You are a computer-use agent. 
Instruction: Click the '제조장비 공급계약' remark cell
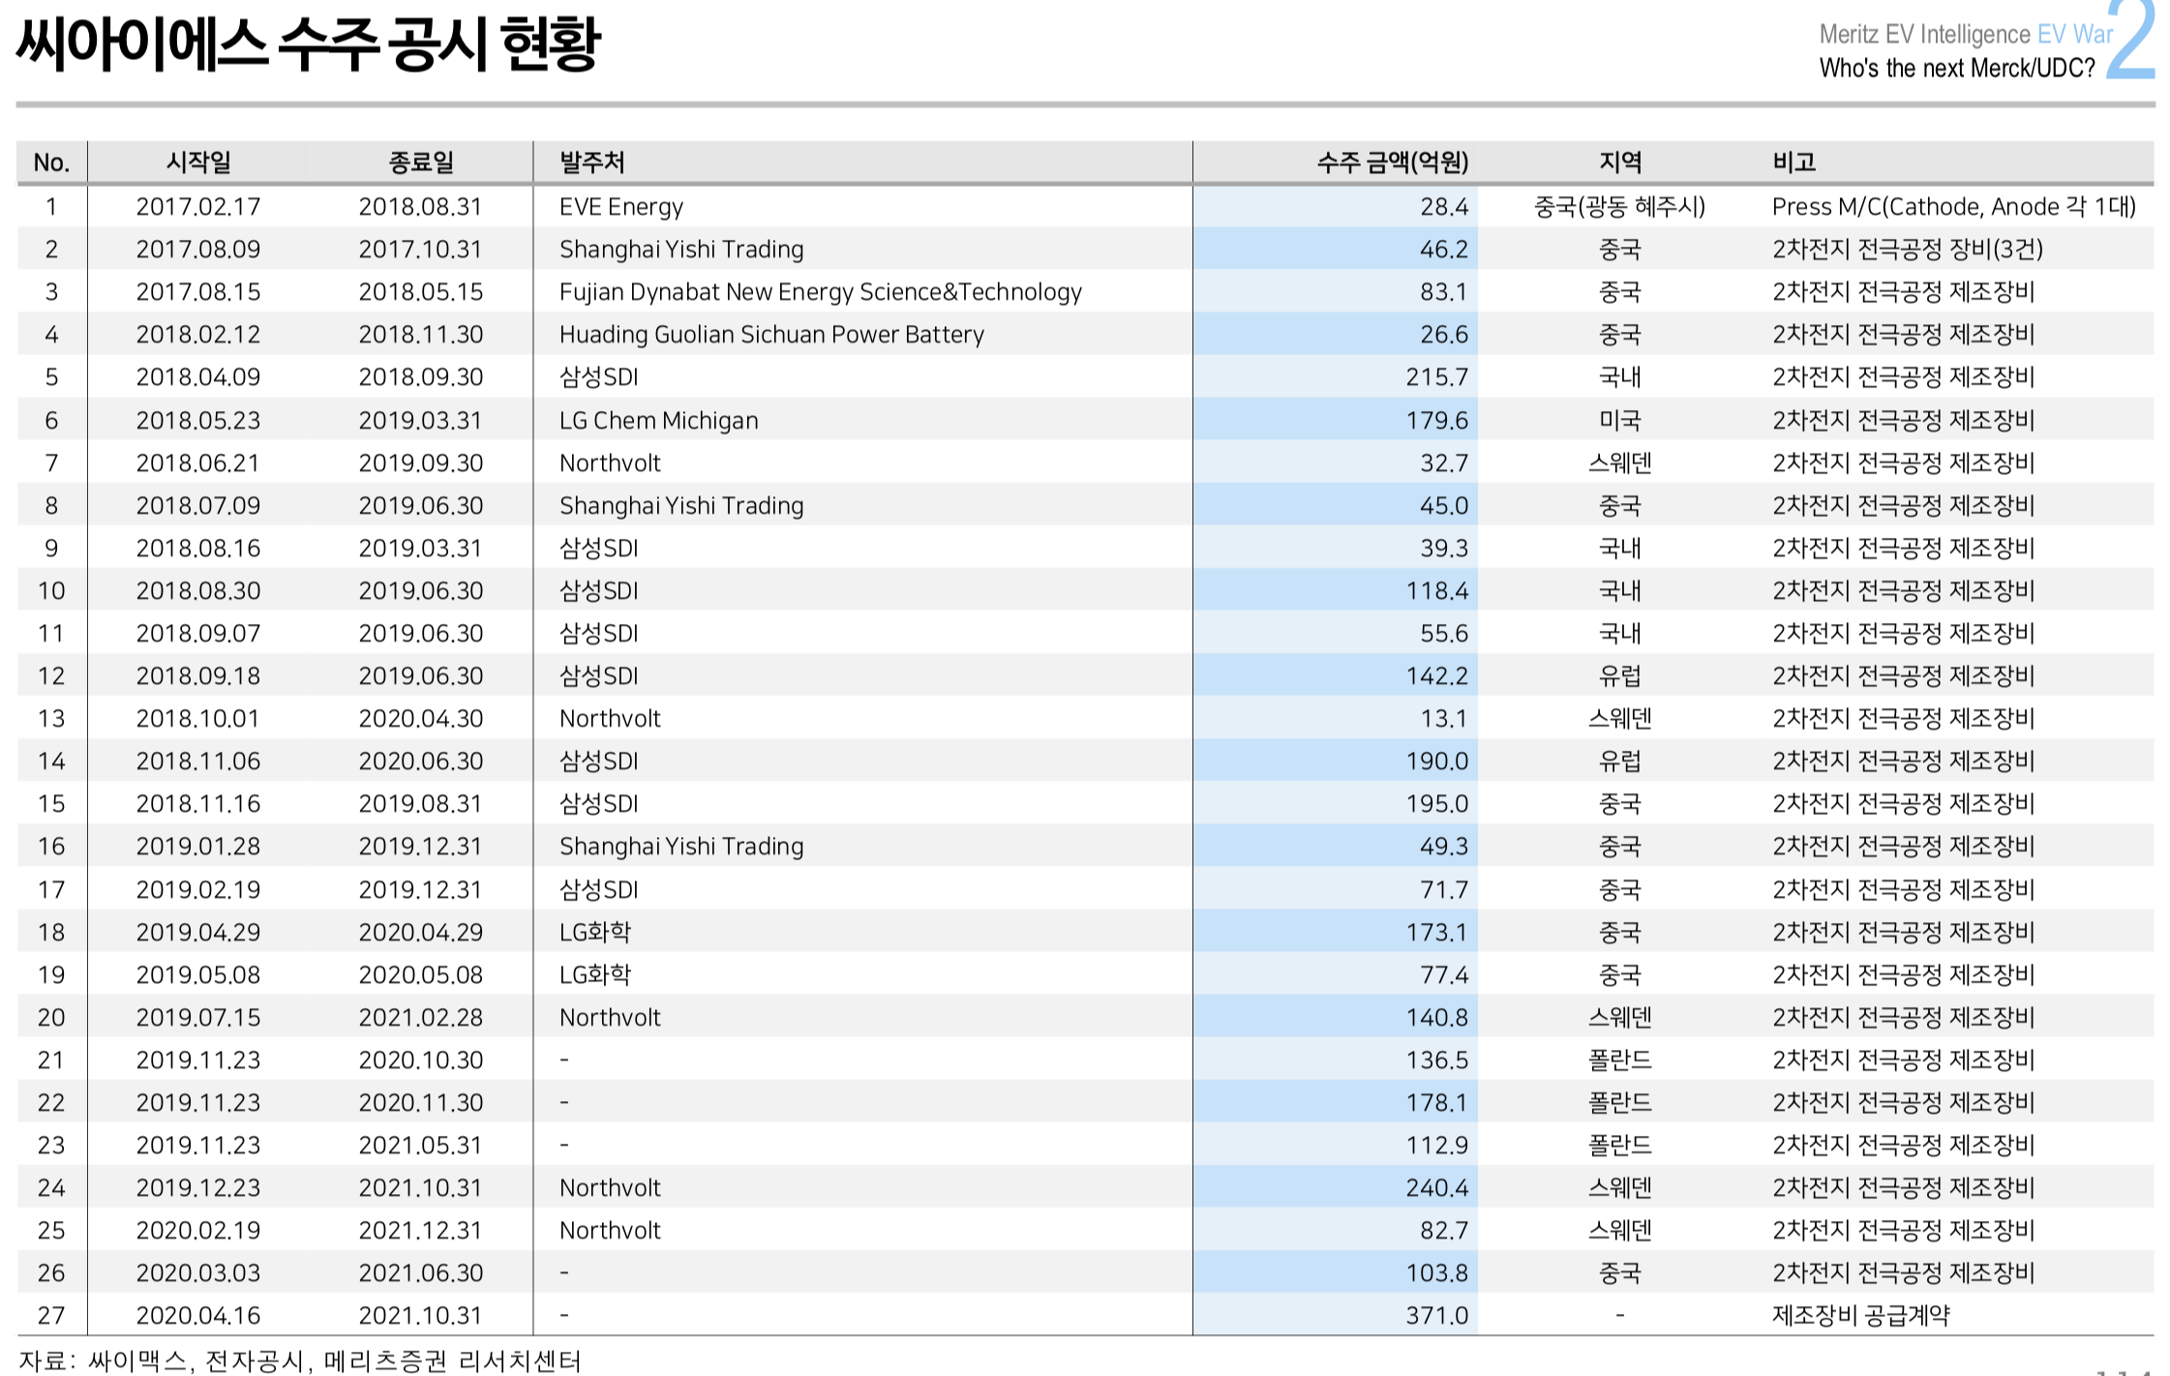point(1860,1316)
